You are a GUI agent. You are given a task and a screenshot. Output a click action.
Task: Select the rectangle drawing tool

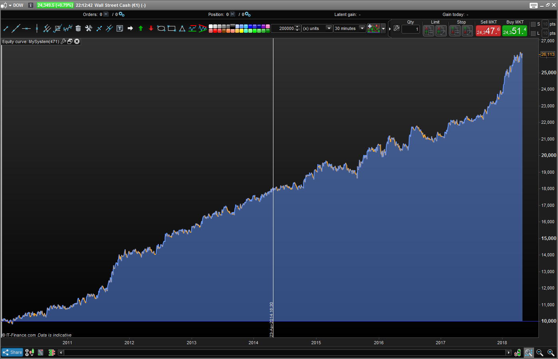[x=172, y=28]
